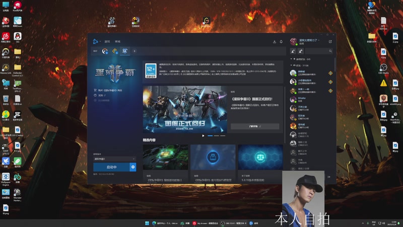Click the blue 启动中 launch button
Image resolution: width=403 pixels, height=227 pixels.
[111, 167]
